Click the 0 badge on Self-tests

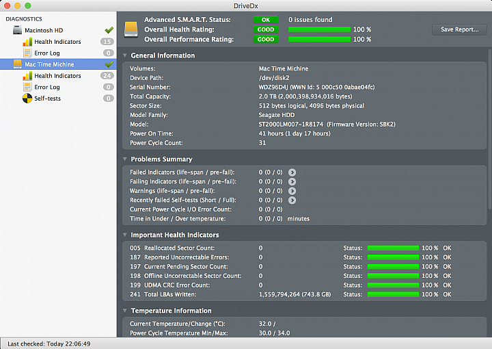(x=108, y=99)
